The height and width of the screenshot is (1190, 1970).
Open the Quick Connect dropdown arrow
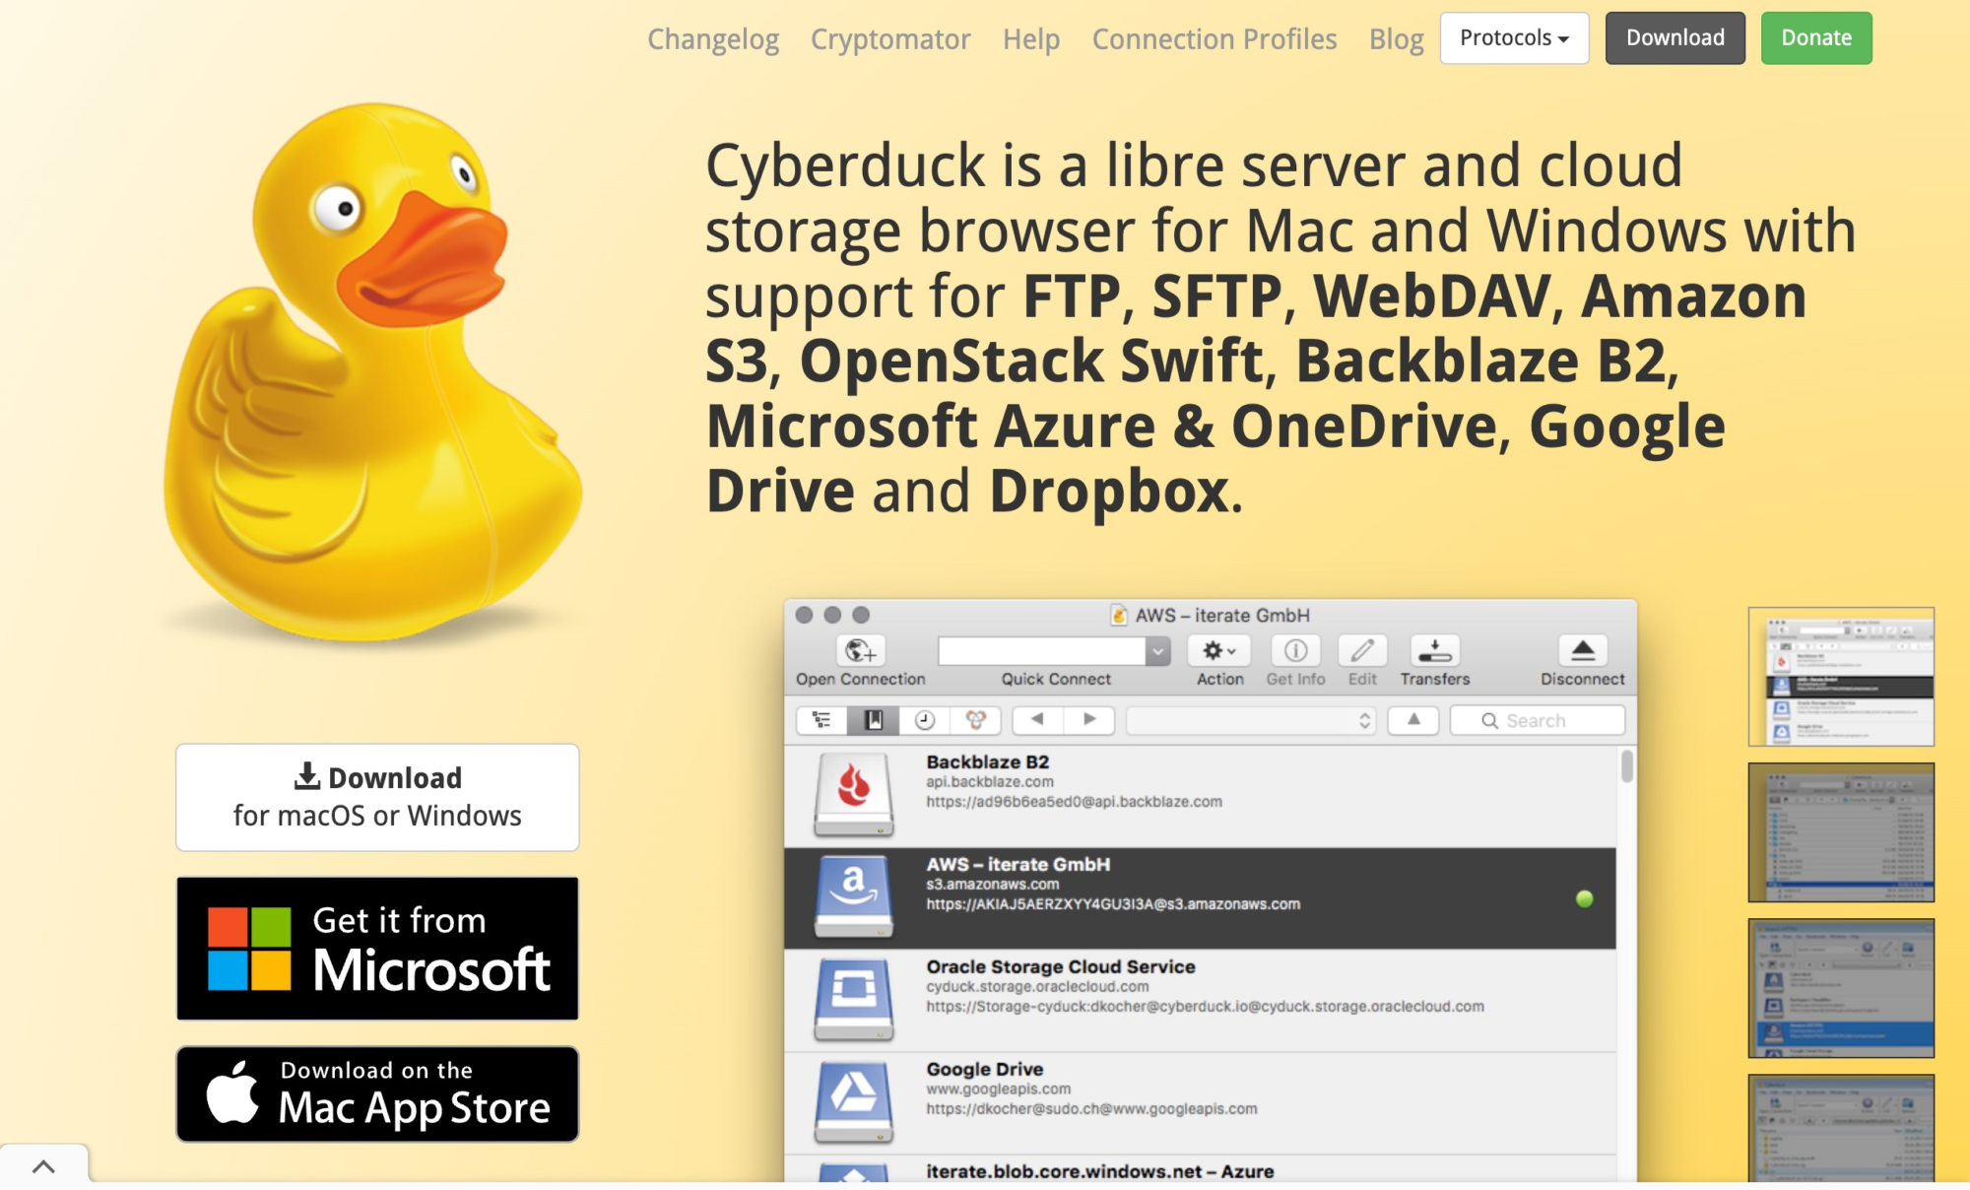(1158, 650)
